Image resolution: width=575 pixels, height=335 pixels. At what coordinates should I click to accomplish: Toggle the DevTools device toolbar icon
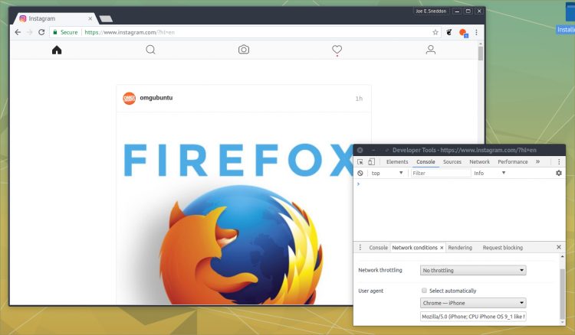(372, 161)
